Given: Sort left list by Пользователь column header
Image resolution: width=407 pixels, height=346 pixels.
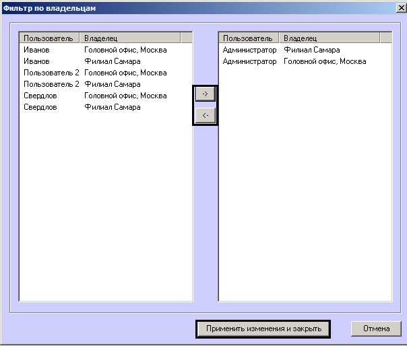Looking at the screenshot, I should [49, 38].
